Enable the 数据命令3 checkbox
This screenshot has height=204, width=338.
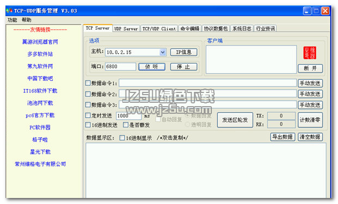[88, 104]
